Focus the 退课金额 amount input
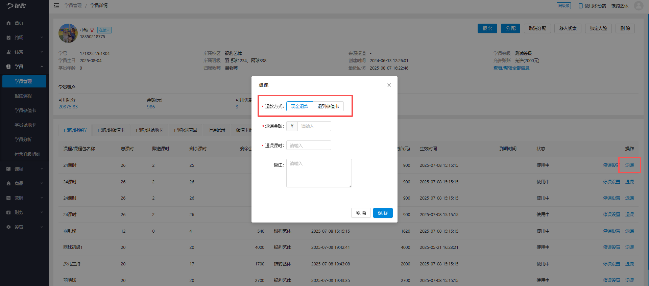 click(314, 126)
